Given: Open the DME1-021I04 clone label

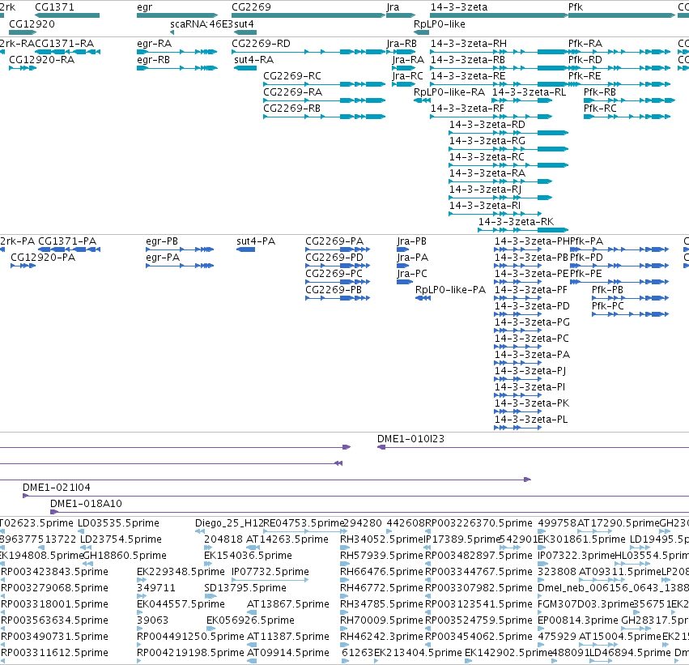Looking at the screenshot, I should click(57, 487).
